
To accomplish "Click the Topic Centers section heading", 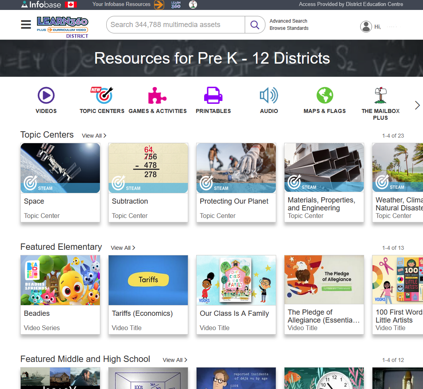I will point(47,134).
